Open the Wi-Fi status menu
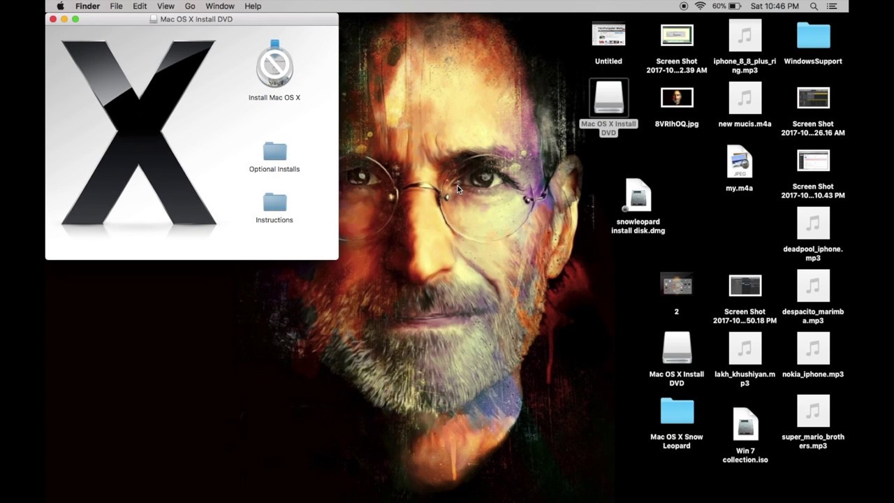 [701, 6]
